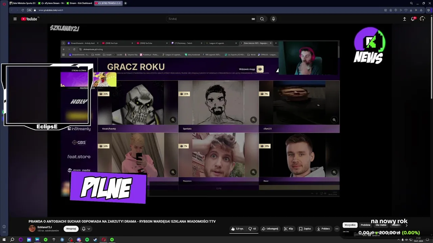Open Opera profile account icon
The width and height of the screenshot is (433, 243).
click(421, 10)
